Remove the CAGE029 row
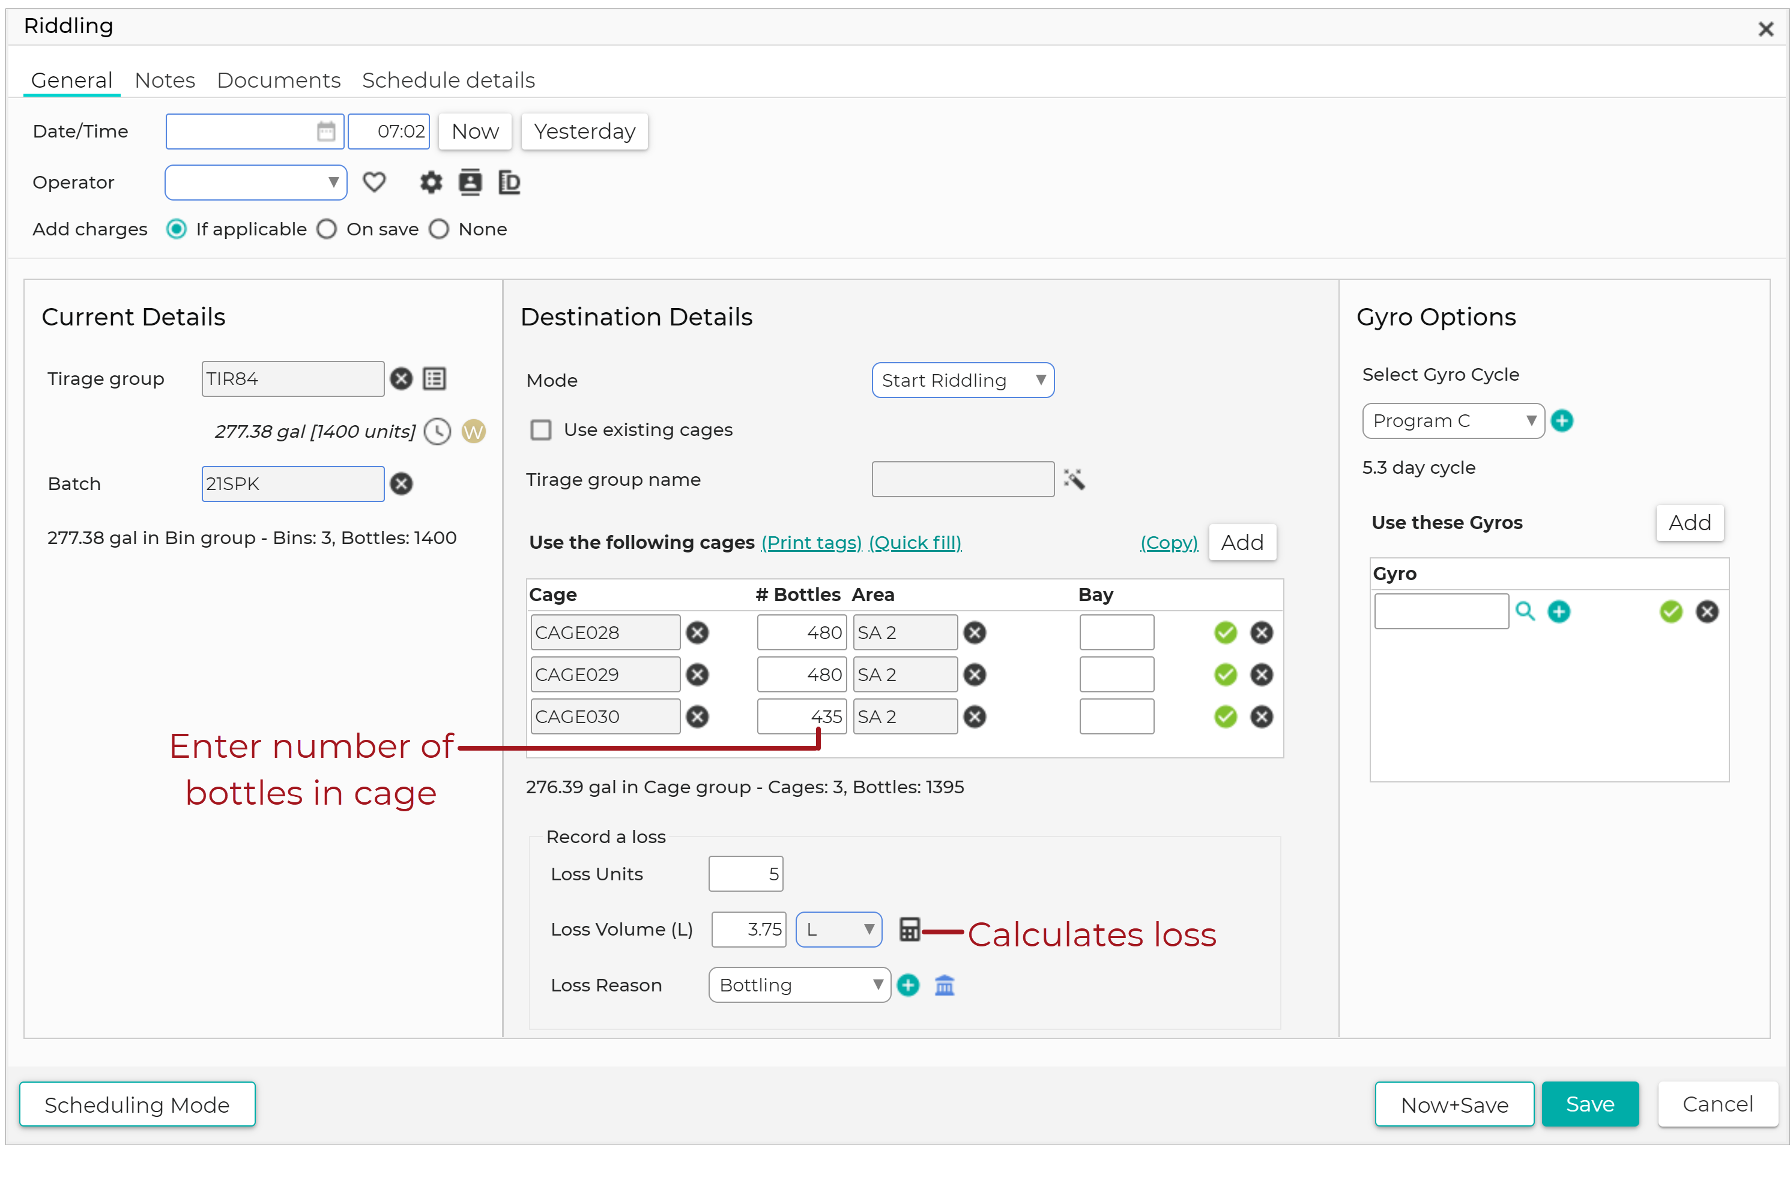Viewport: 1790px width, 1201px height. click(1262, 675)
